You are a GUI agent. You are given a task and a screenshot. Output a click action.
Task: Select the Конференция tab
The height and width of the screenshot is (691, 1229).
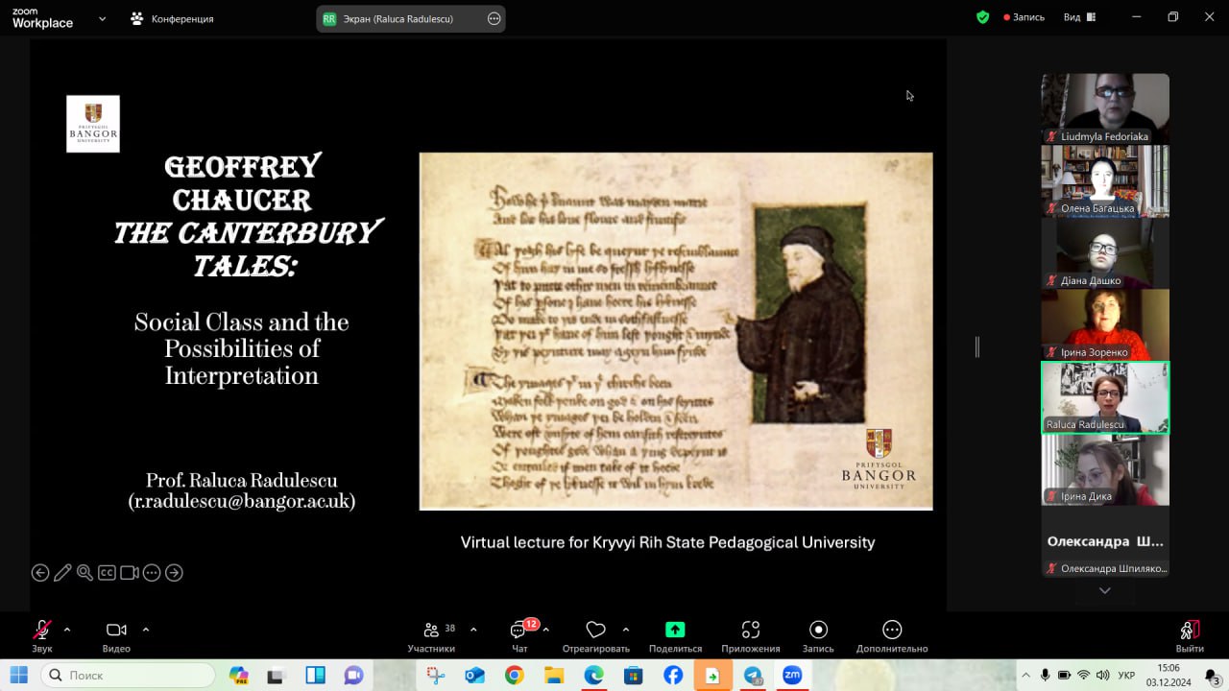pyautogui.click(x=173, y=18)
